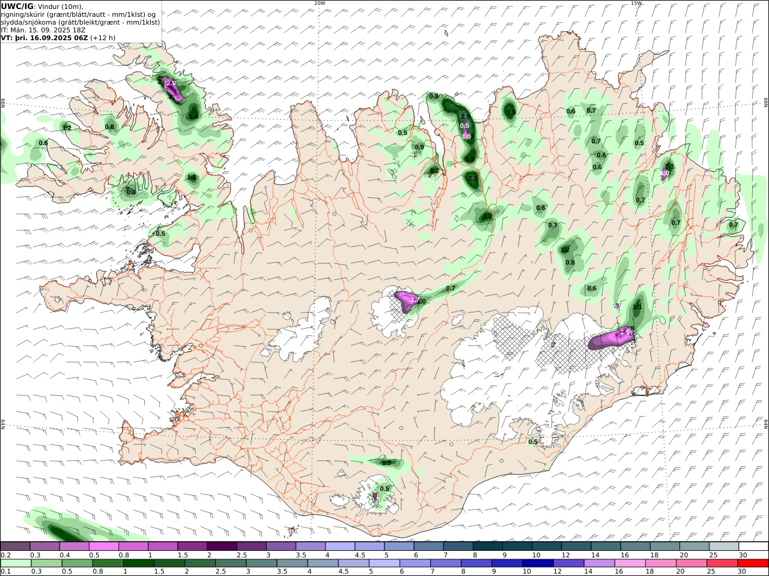Click the 'IT: Mán. 15. 09. 2025 18Z' line
Viewport: 769px width, 576px height.
[x=42, y=29]
